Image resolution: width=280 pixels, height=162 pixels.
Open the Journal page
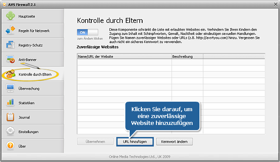(x=33, y=117)
